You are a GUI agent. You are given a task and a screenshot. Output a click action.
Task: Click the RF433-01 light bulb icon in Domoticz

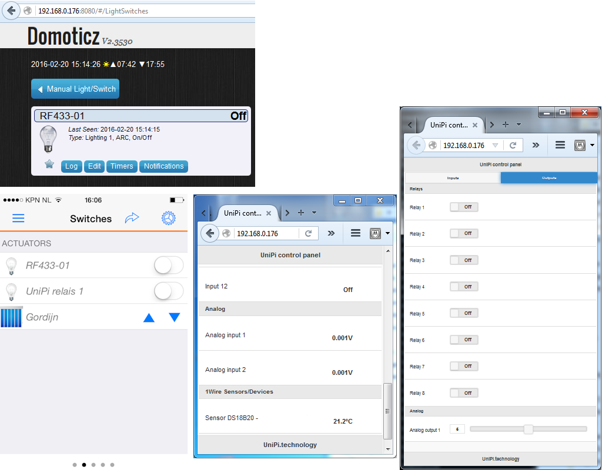(48, 139)
